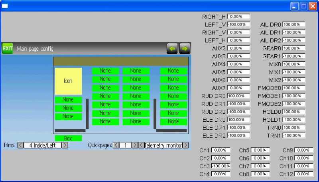
Task: Click the Ch3 output value field
Action: pos(221,166)
